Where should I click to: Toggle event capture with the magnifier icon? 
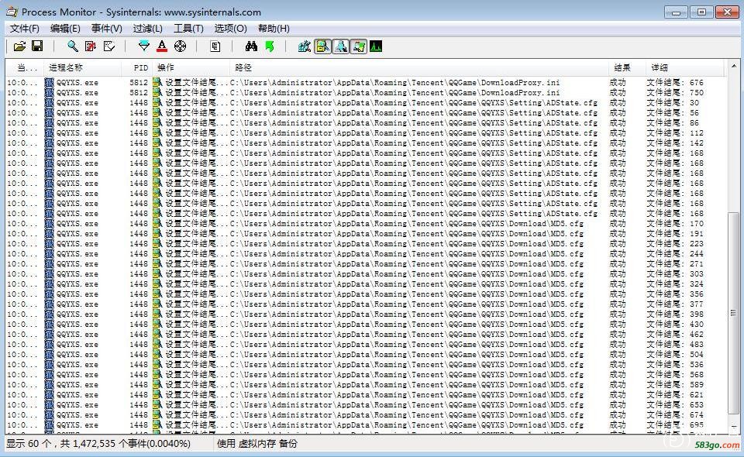73,46
